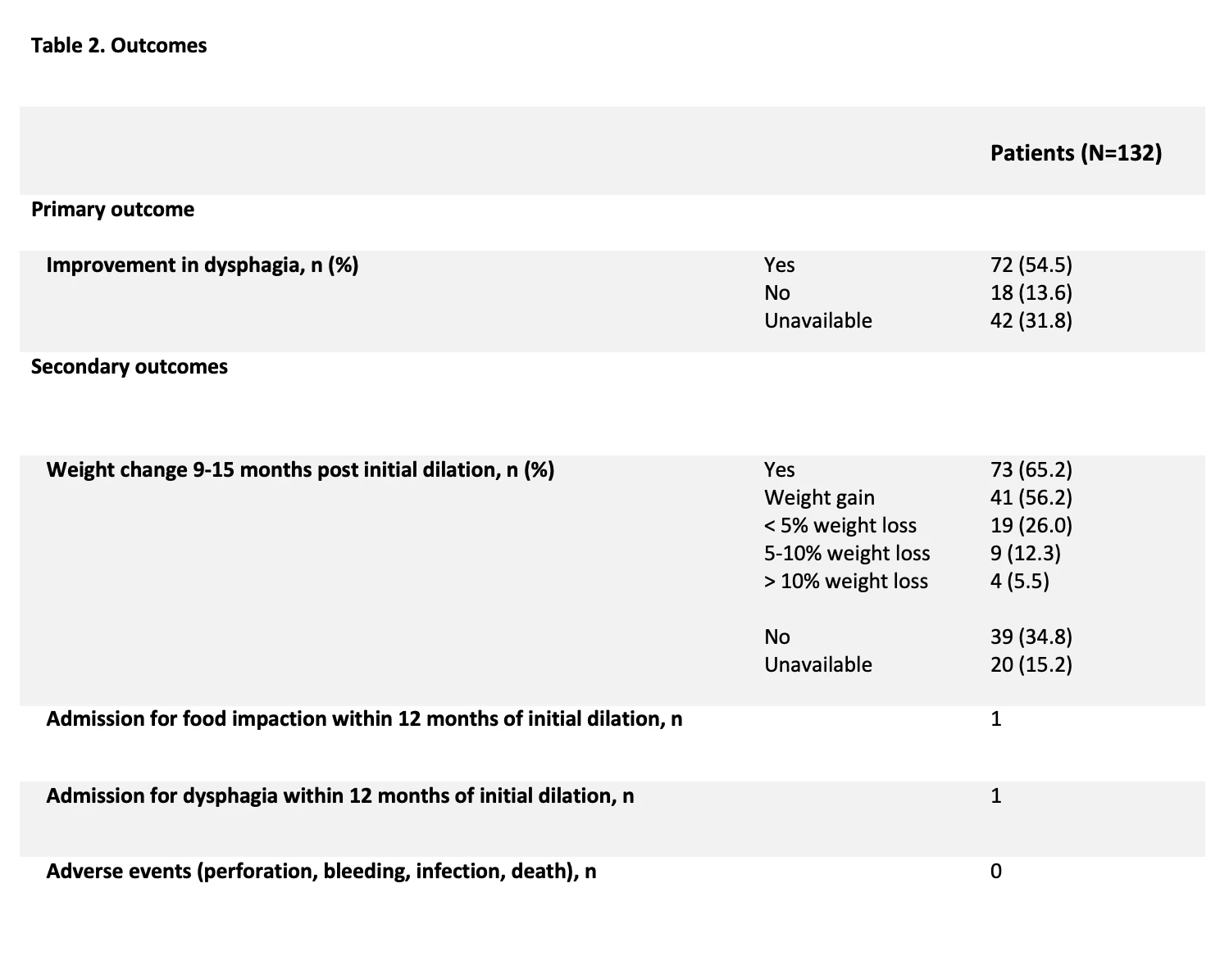Select 'Improvement in dysphagia, n (%)' row label
1220x965 pixels.
[202, 265]
